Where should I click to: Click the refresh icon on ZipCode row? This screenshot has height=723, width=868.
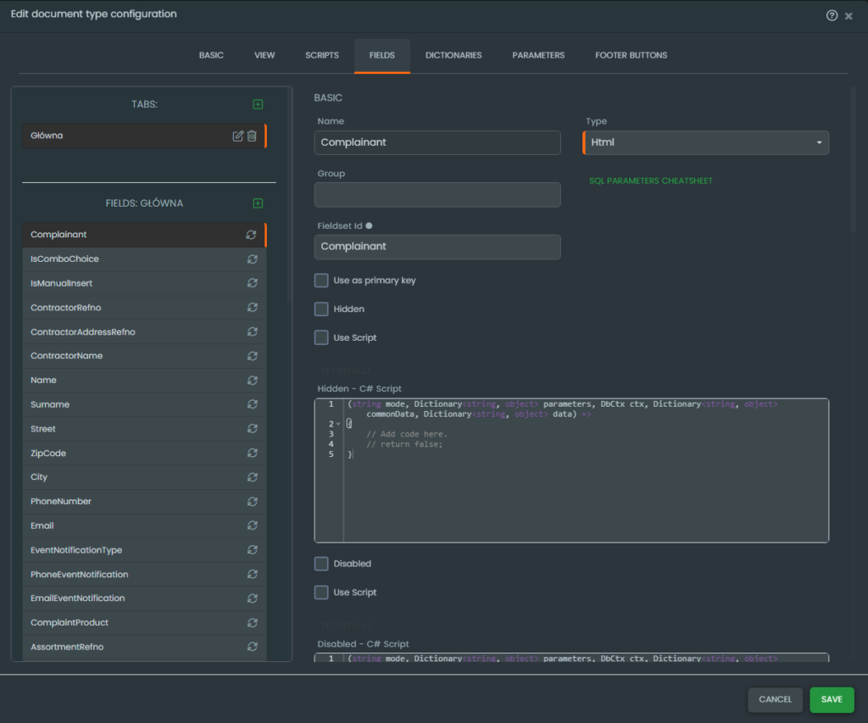252,453
